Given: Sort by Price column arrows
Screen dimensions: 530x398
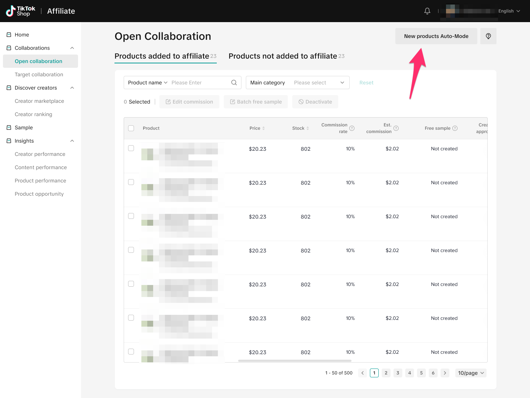Looking at the screenshot, I should (x=264, y=128).
